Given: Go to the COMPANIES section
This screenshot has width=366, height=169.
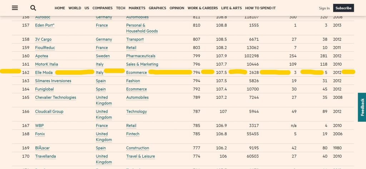Looking at the screenshot, I should 102,8.
